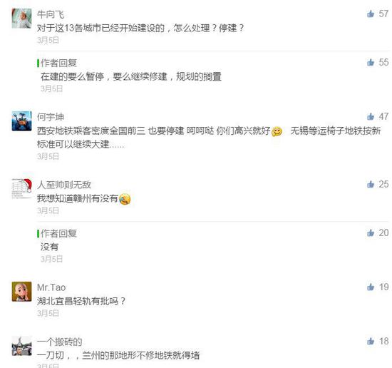Click the like count 57
Viewport: 392px width, 368px height.
point(383,14)
